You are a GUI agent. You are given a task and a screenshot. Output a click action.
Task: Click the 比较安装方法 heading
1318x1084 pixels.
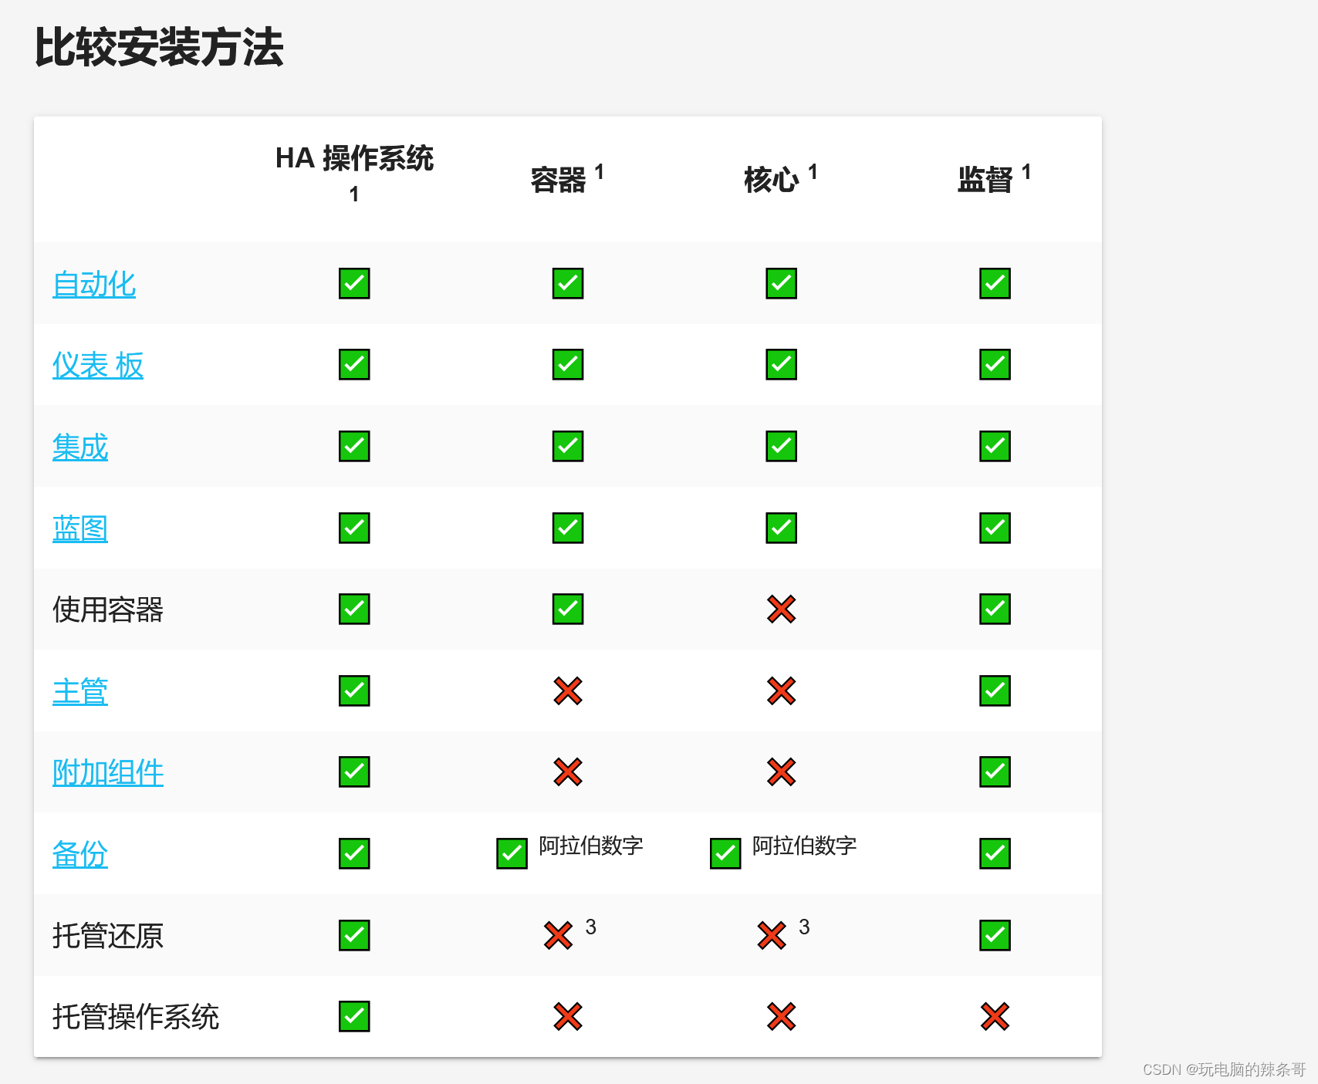[x=159, y=47]
